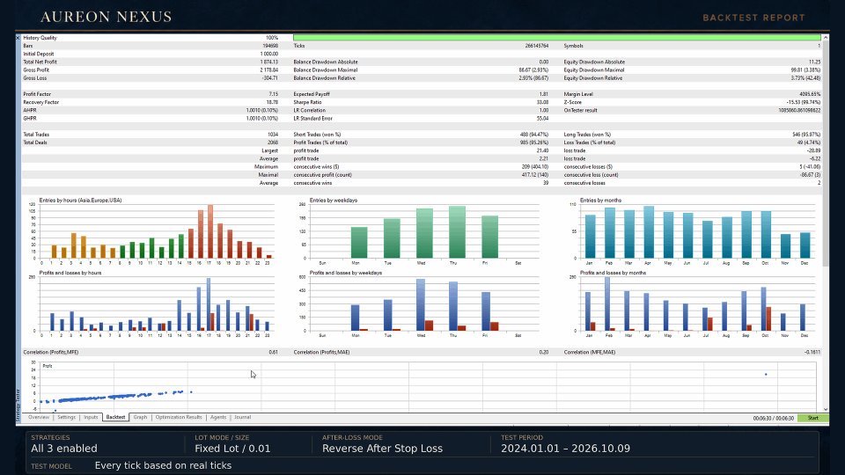The image size is (845, 475).
Task: Open the Inputs tab
Action: tap(91, 417)
